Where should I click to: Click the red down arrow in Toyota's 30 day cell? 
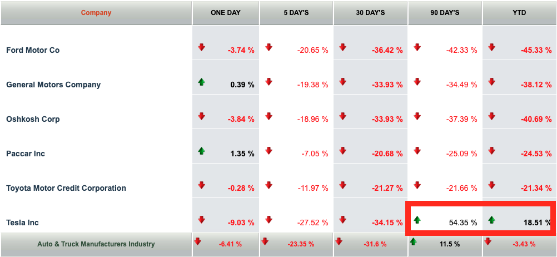pyautogui.click(x=342, y=185)
